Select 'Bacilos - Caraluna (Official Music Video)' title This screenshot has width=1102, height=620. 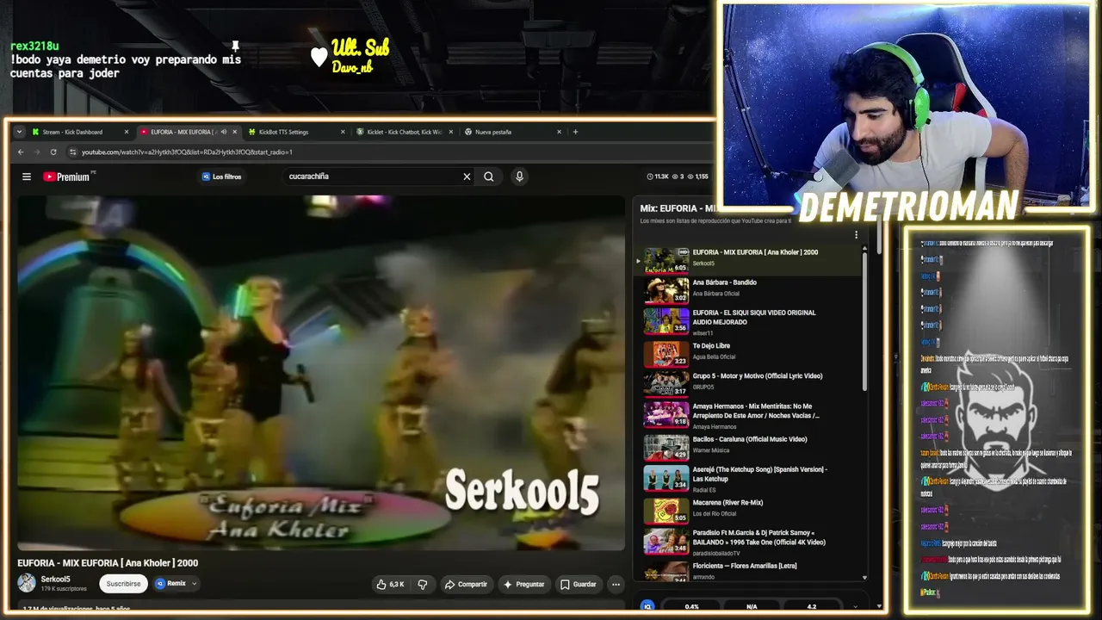[x=750, y=439]
